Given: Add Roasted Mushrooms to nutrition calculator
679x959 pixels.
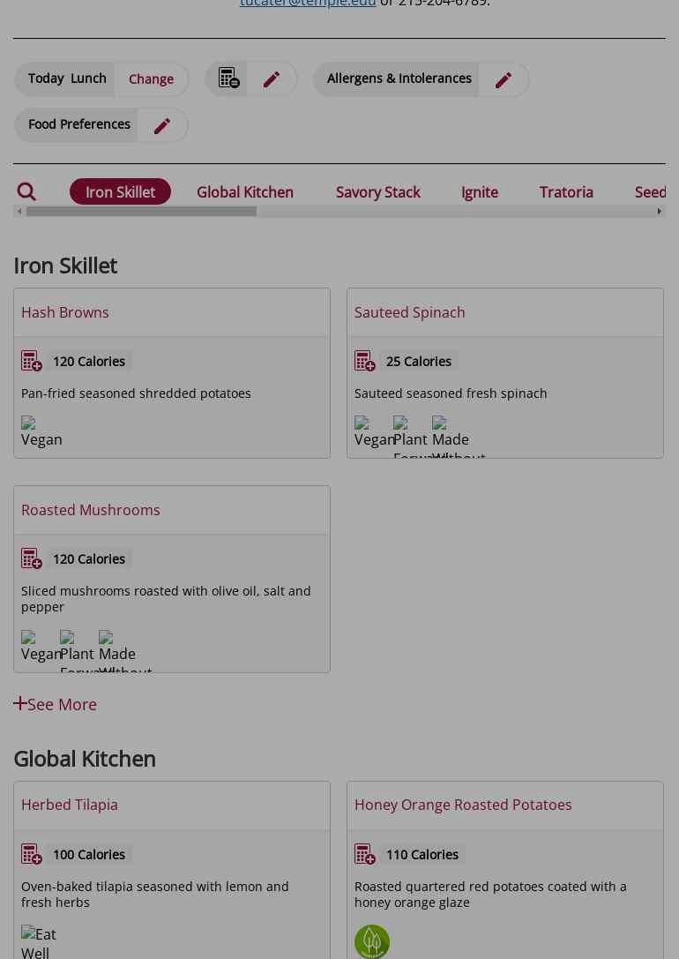Looking at the screenshot, I should click(x=32, y=558).
